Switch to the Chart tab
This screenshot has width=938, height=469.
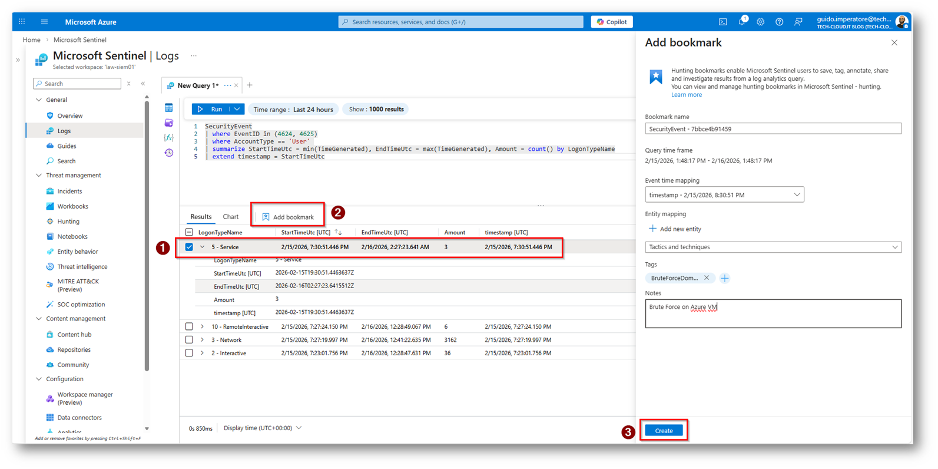tap(230, 217)
